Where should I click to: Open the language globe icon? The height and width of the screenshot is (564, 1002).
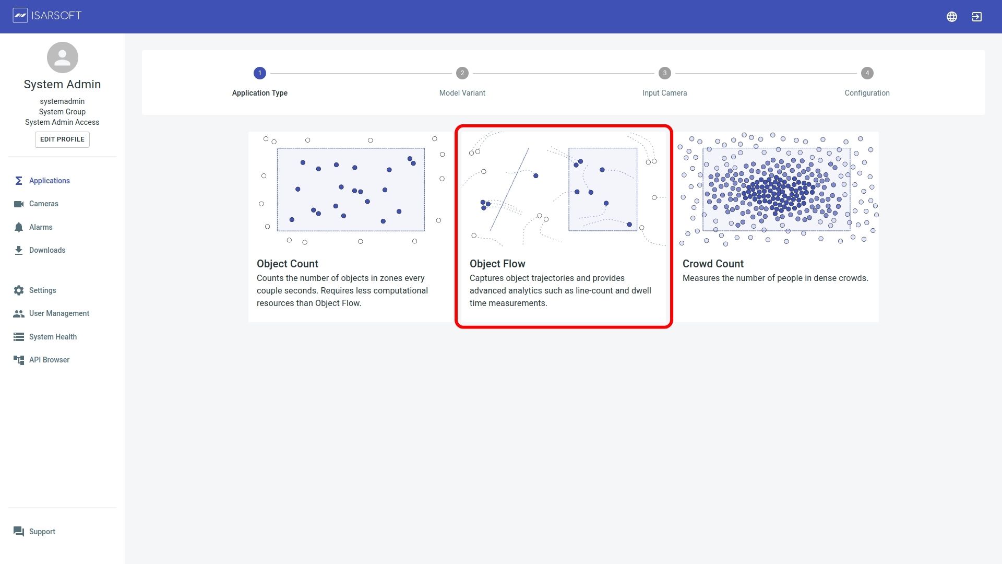(x=952, y=17)
